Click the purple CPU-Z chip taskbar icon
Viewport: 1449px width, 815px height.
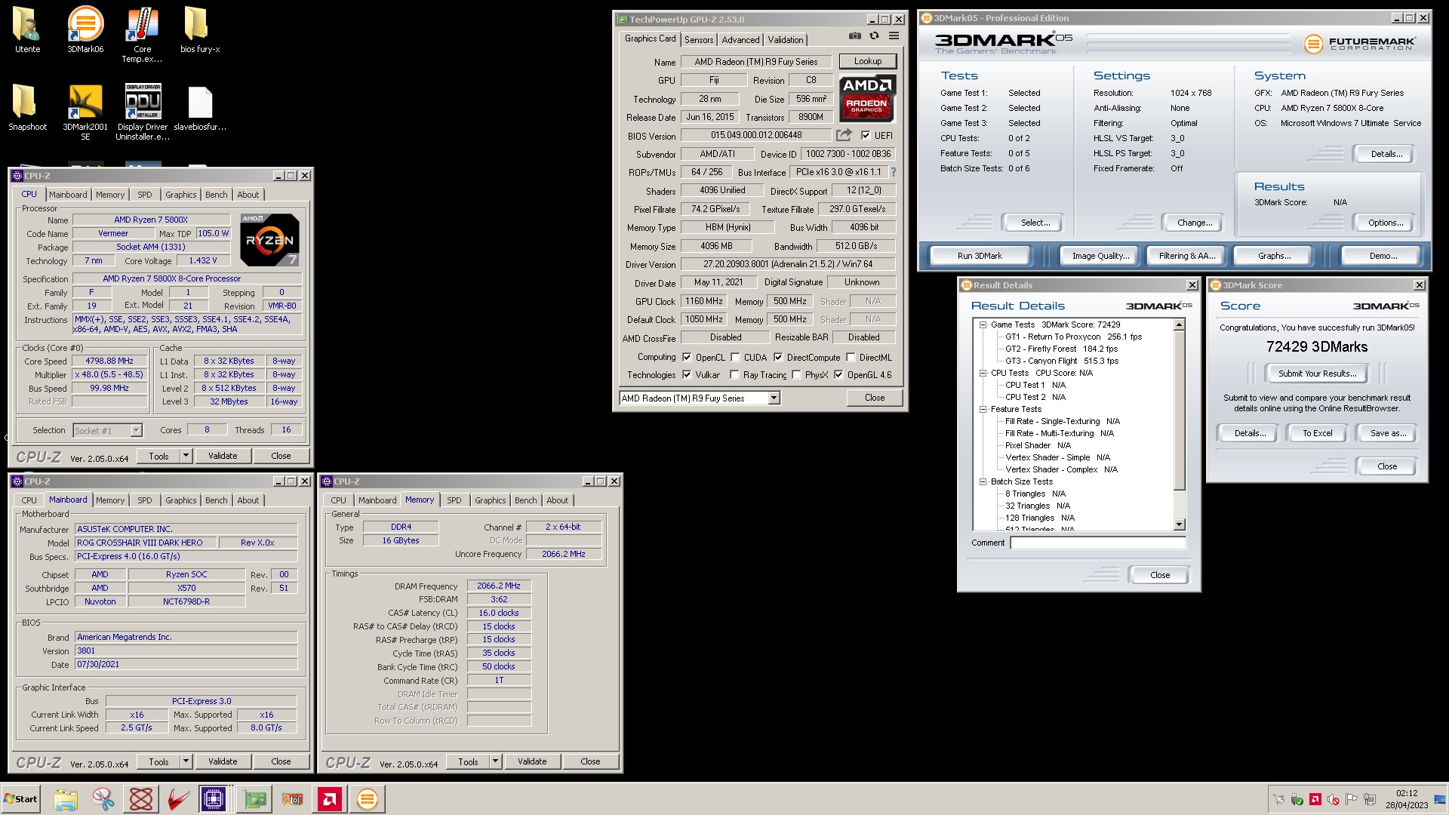tap(214, 799)
